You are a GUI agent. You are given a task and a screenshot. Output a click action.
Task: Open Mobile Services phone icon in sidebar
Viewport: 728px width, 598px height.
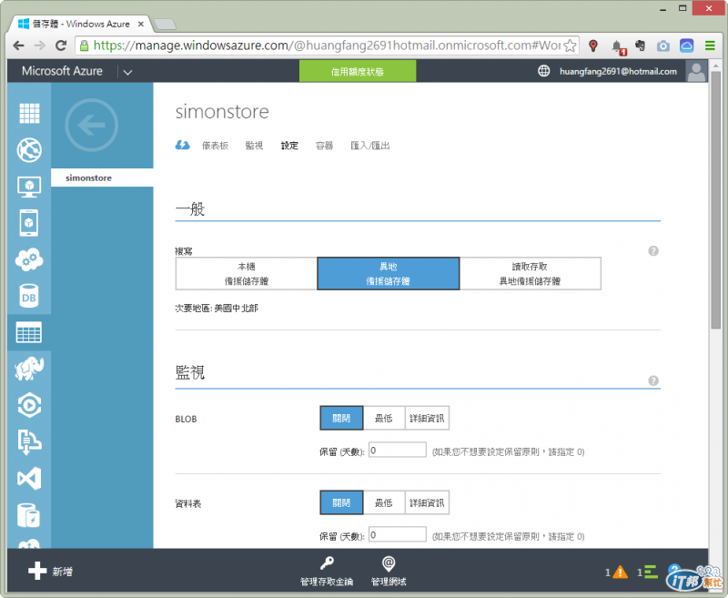point(29,223)
